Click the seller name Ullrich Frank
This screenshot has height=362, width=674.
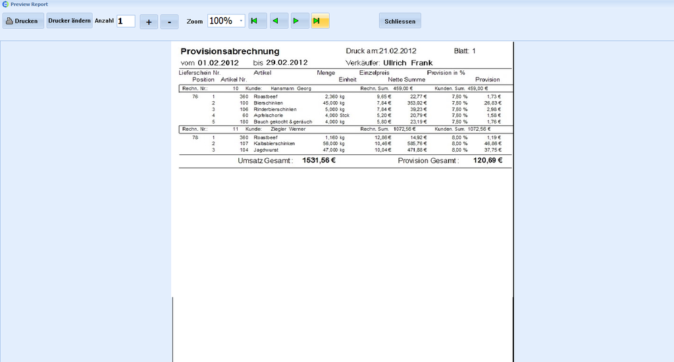pos(407,63)
